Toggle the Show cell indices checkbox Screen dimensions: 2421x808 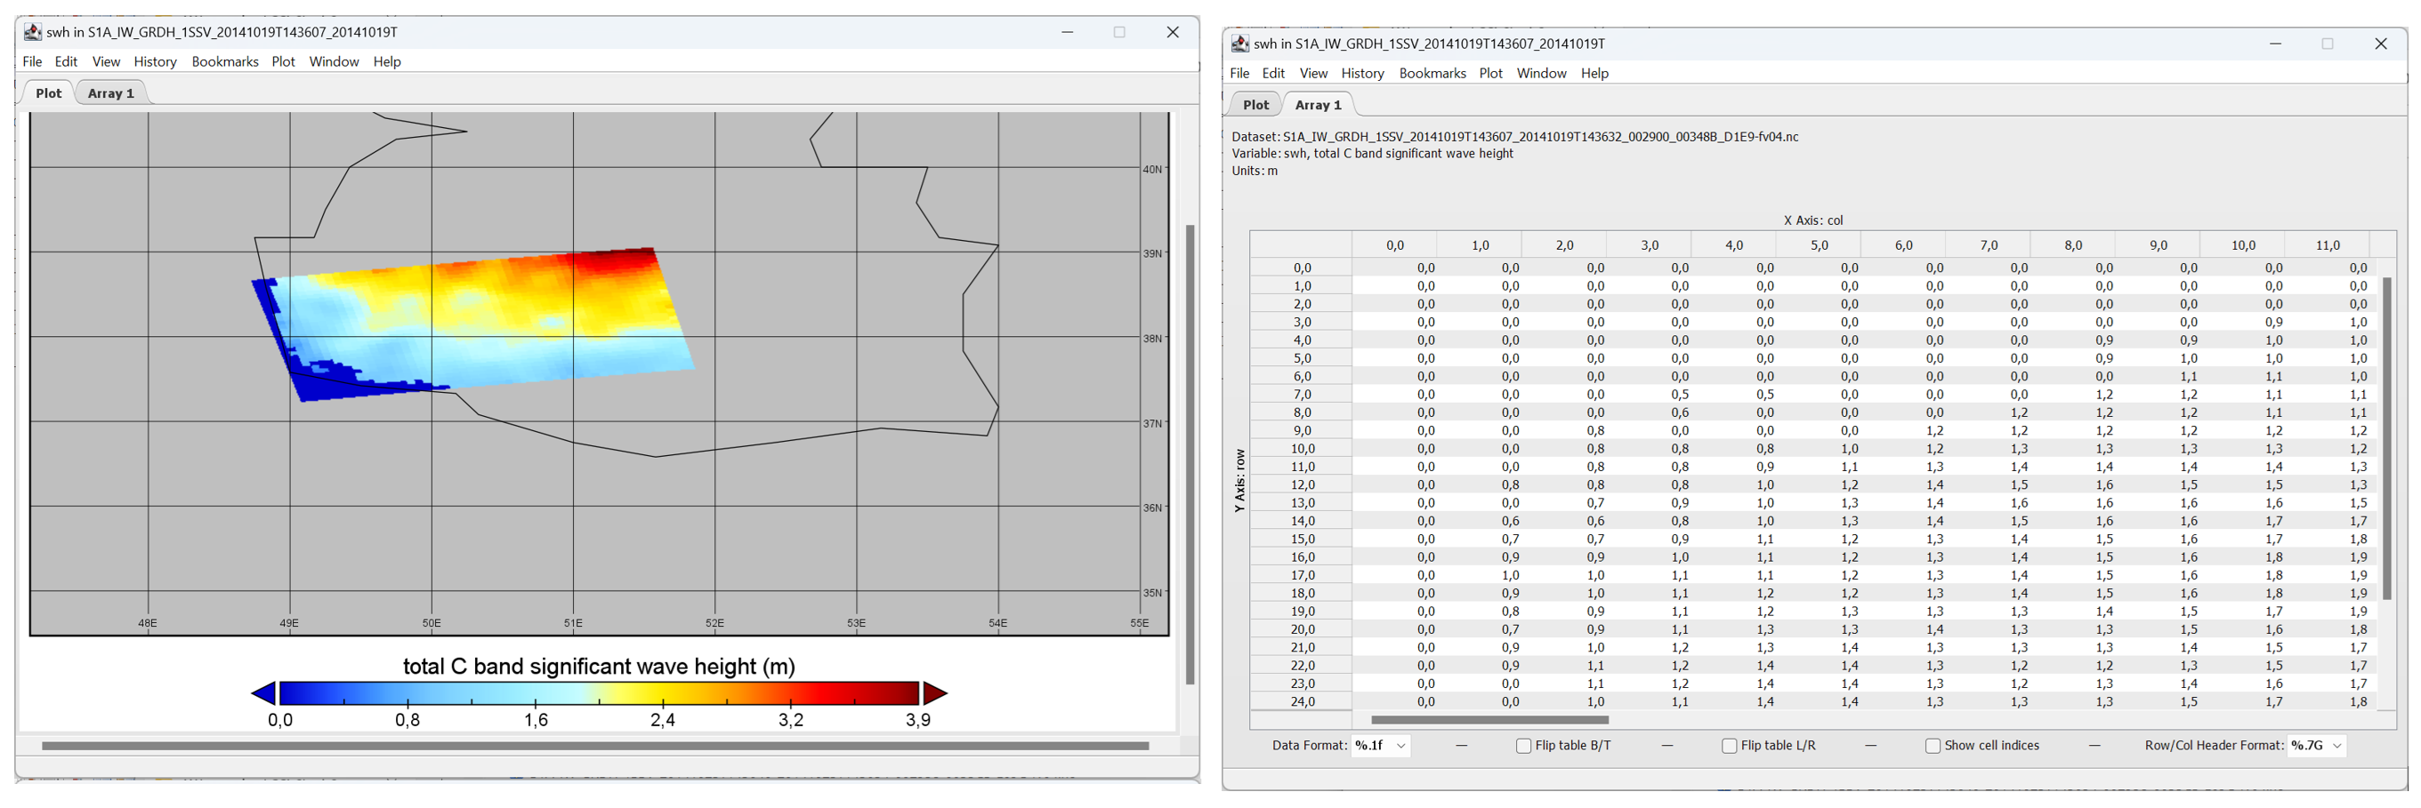[x=1933, y=746]
